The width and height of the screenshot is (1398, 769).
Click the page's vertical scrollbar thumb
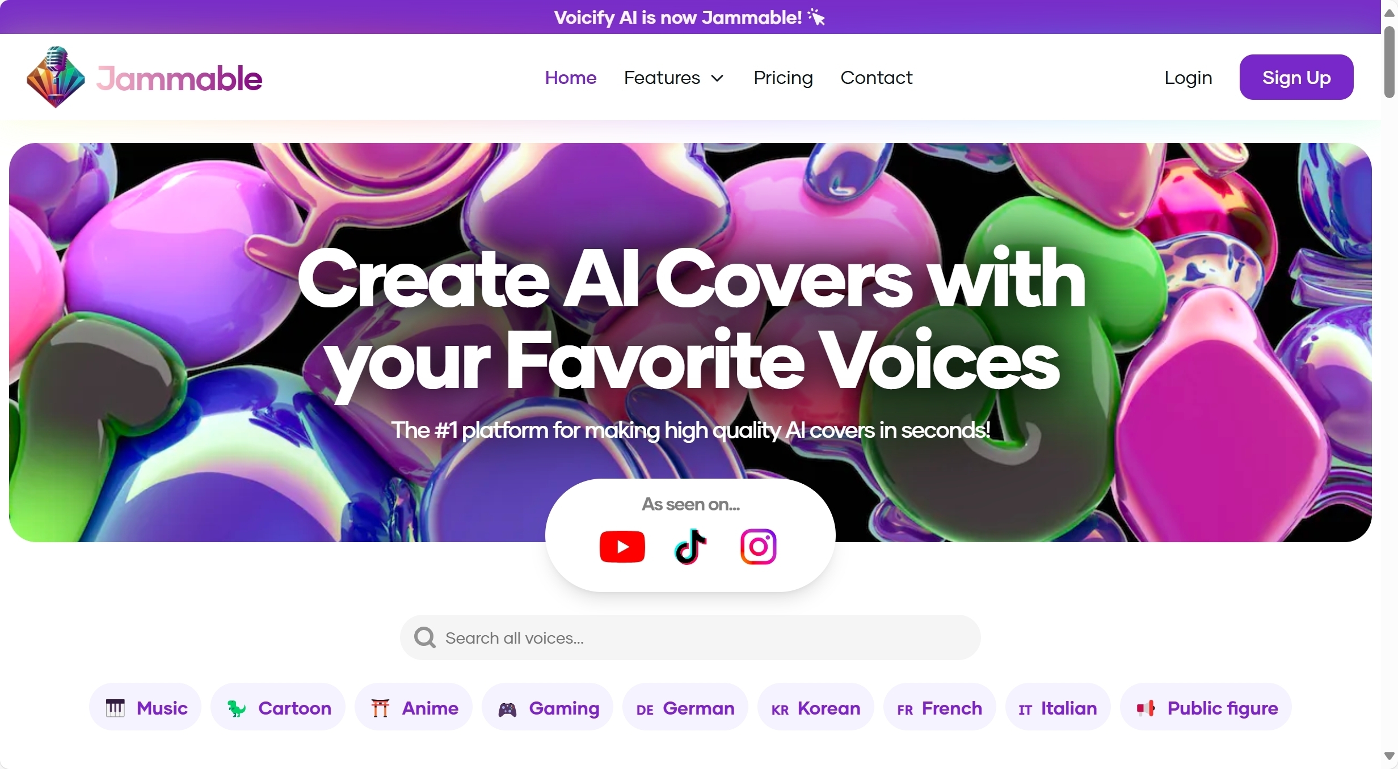click(x=1389, y=61)
